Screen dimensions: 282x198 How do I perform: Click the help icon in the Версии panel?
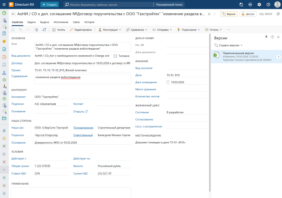click(272, 37)
